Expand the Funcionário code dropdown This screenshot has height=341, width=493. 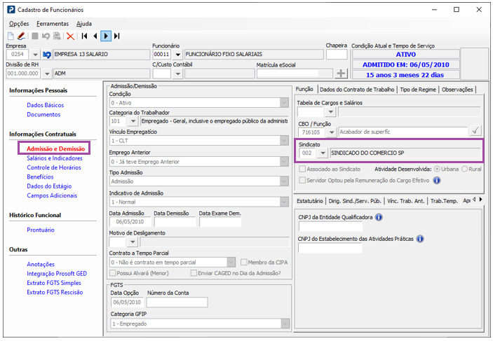(178, 55)
